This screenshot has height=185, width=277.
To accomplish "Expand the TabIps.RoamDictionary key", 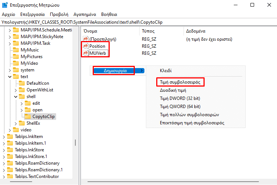I will (x=4, y=164).
